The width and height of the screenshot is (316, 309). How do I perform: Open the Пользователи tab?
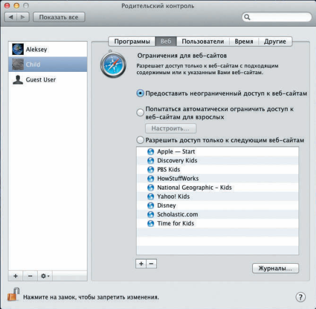[x=203, y=41]
